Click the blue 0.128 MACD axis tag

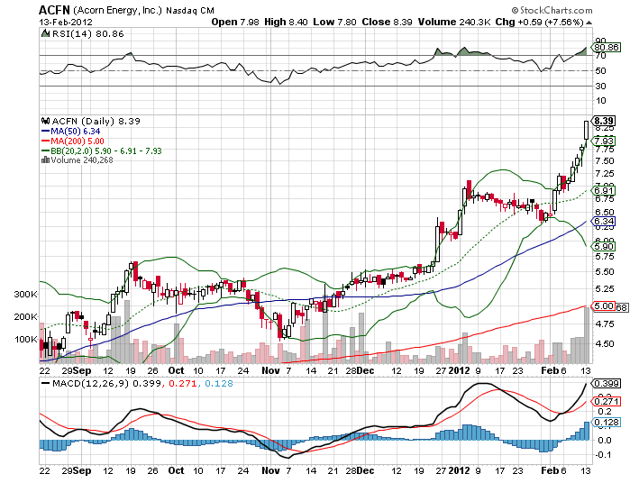point(607,423)
